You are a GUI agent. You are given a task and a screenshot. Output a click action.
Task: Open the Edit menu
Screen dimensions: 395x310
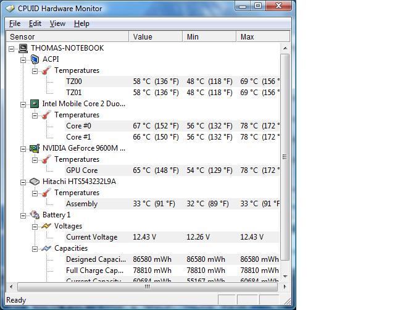(x=35, y=23)
